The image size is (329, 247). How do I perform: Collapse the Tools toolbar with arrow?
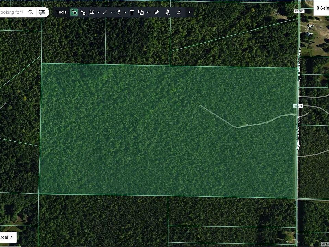click(x=190, y=12)
